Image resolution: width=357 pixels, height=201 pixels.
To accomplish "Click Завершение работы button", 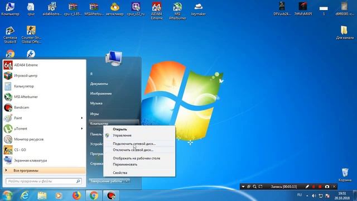I will coord(107,181).
